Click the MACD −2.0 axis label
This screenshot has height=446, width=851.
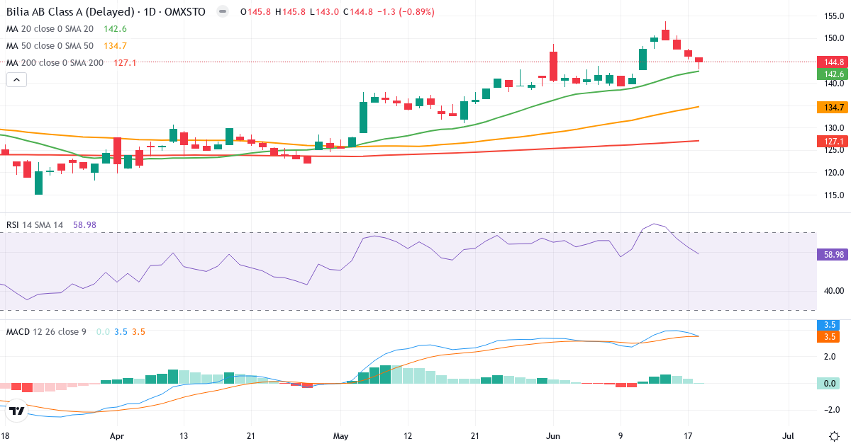833,410
